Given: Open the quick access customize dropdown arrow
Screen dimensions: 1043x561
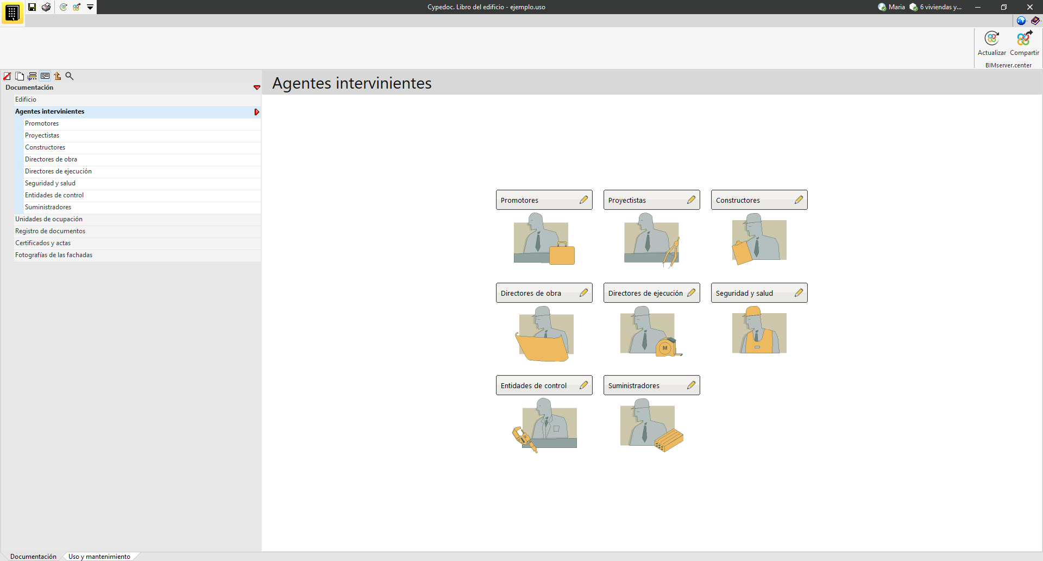Looking at the screenshot, I should 90,7.
